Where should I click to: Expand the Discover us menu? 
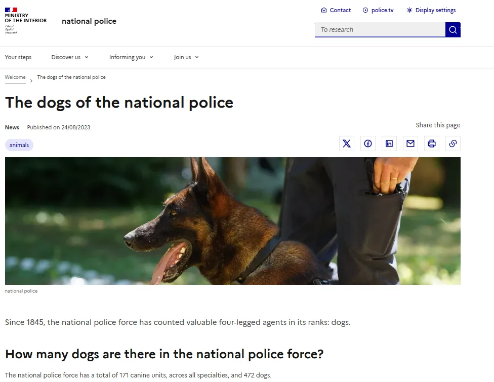click(70, 57)
